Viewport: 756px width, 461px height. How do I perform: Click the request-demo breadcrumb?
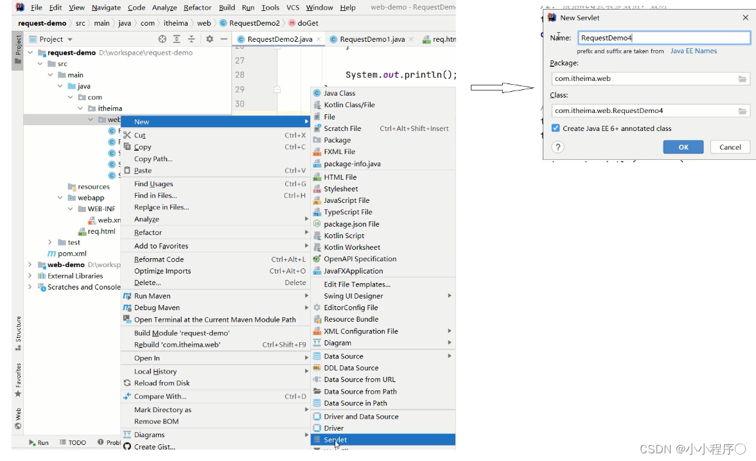42,22
